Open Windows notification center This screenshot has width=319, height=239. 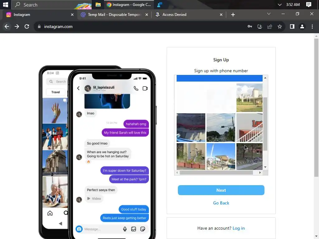point(309,4)
